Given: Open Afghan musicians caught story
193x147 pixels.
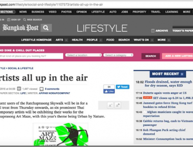Looking at the screenshot, I should click(168, 114).
